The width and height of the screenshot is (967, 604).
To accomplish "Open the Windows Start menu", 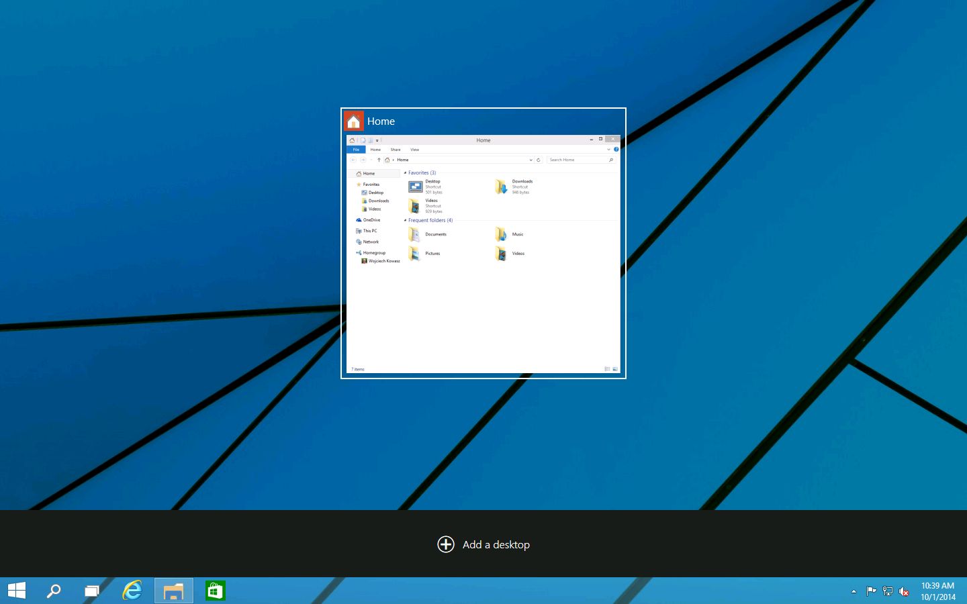I will (x=17, y=591).
